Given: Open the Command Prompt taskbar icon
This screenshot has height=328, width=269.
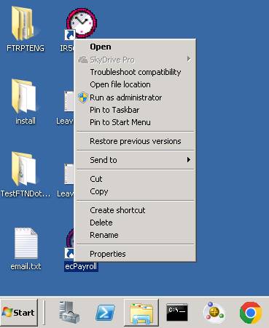Looking at the screenshot, I should 177,312.
